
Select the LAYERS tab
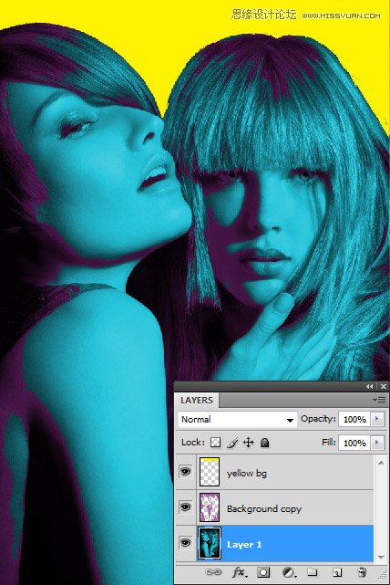[x=197, y=401]
